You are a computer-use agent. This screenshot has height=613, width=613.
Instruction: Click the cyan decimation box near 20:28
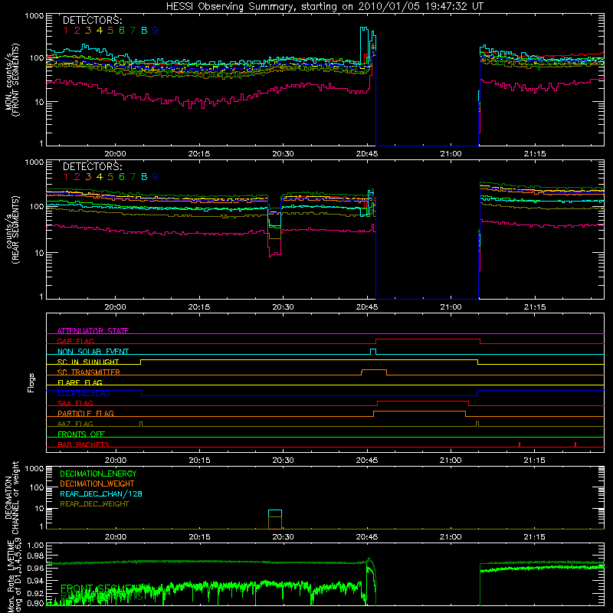pos(275,513)
